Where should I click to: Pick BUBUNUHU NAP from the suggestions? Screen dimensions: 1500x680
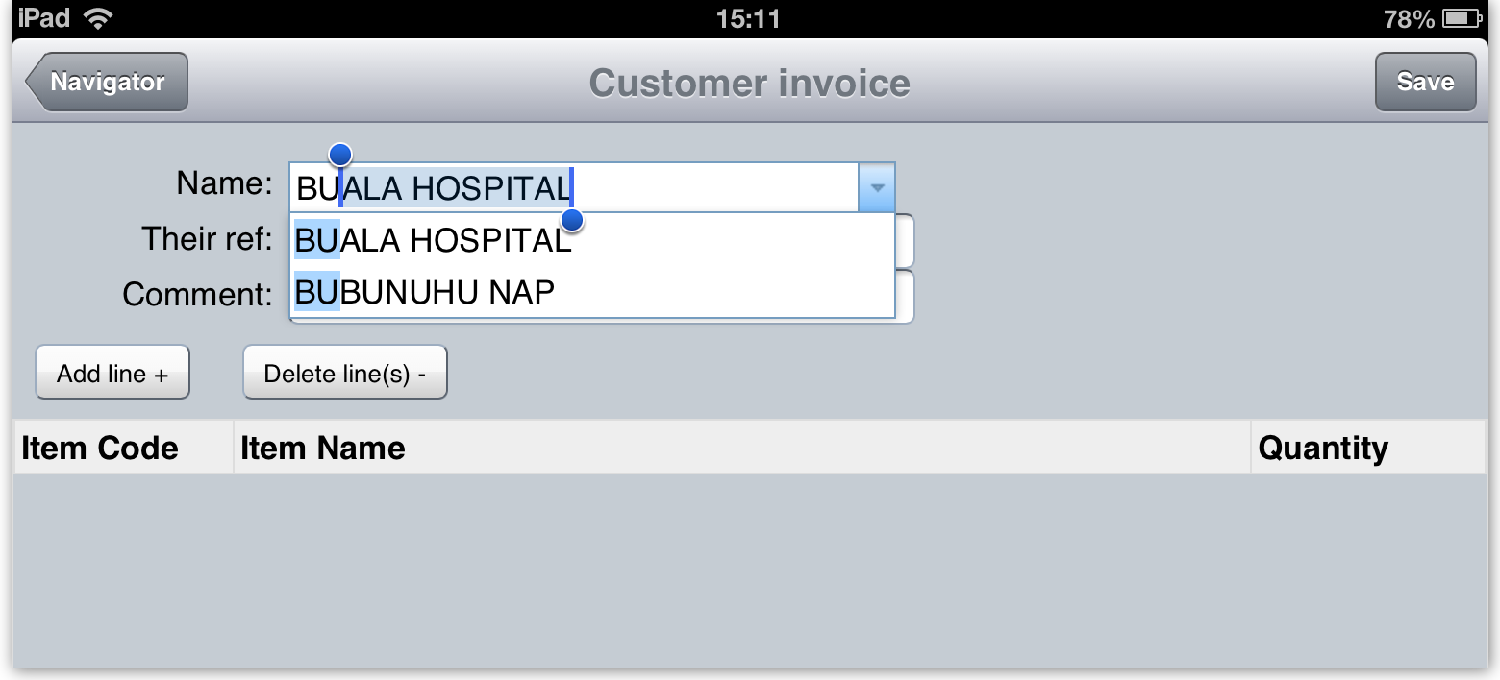pos(425,292)
